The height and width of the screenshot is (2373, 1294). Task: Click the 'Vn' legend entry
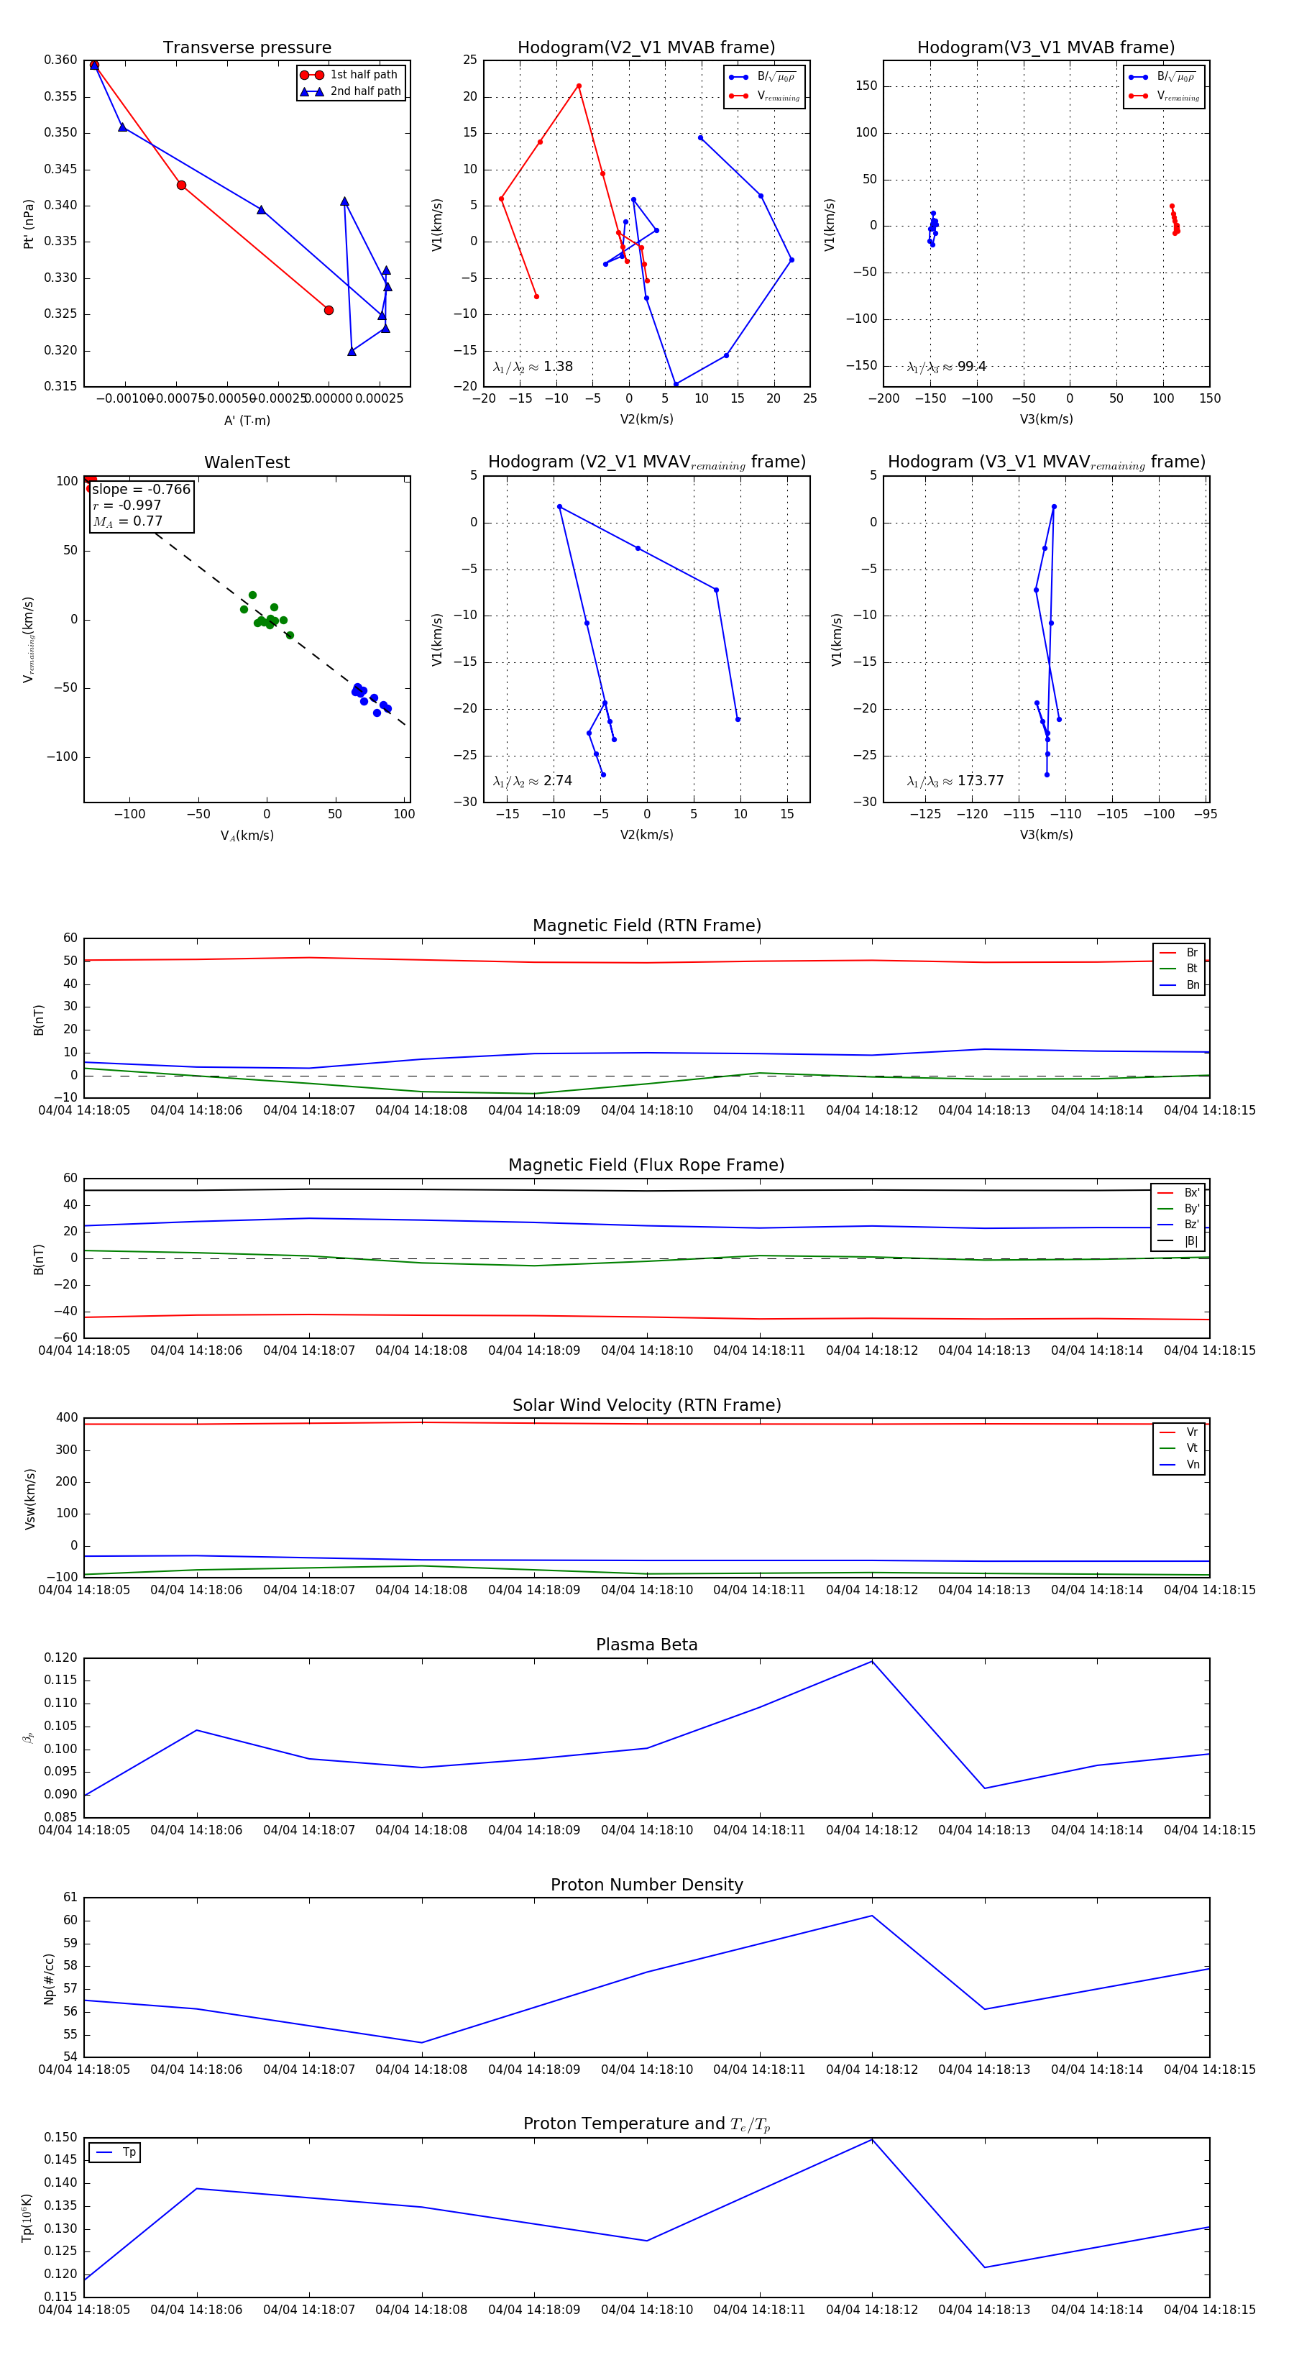coord(1179,1465)
